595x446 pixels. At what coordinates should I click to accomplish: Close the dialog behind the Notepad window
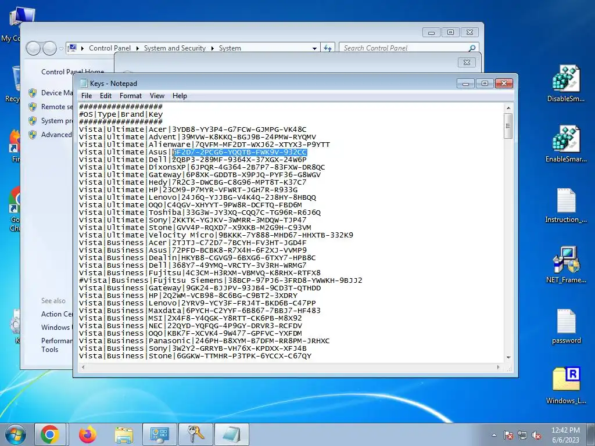coord(467,62)
